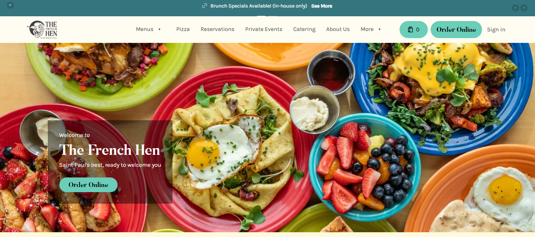Viewport: 535px width, 237px height.
Task: Click the Sign in link
Action: [x=496, y=29]
